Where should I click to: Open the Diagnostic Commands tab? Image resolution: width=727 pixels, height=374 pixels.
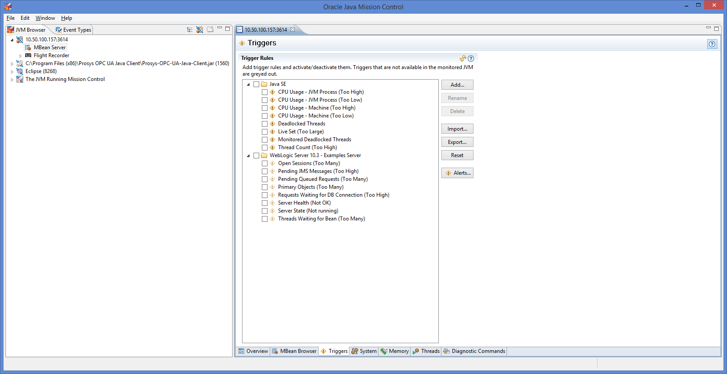(474, 351)
